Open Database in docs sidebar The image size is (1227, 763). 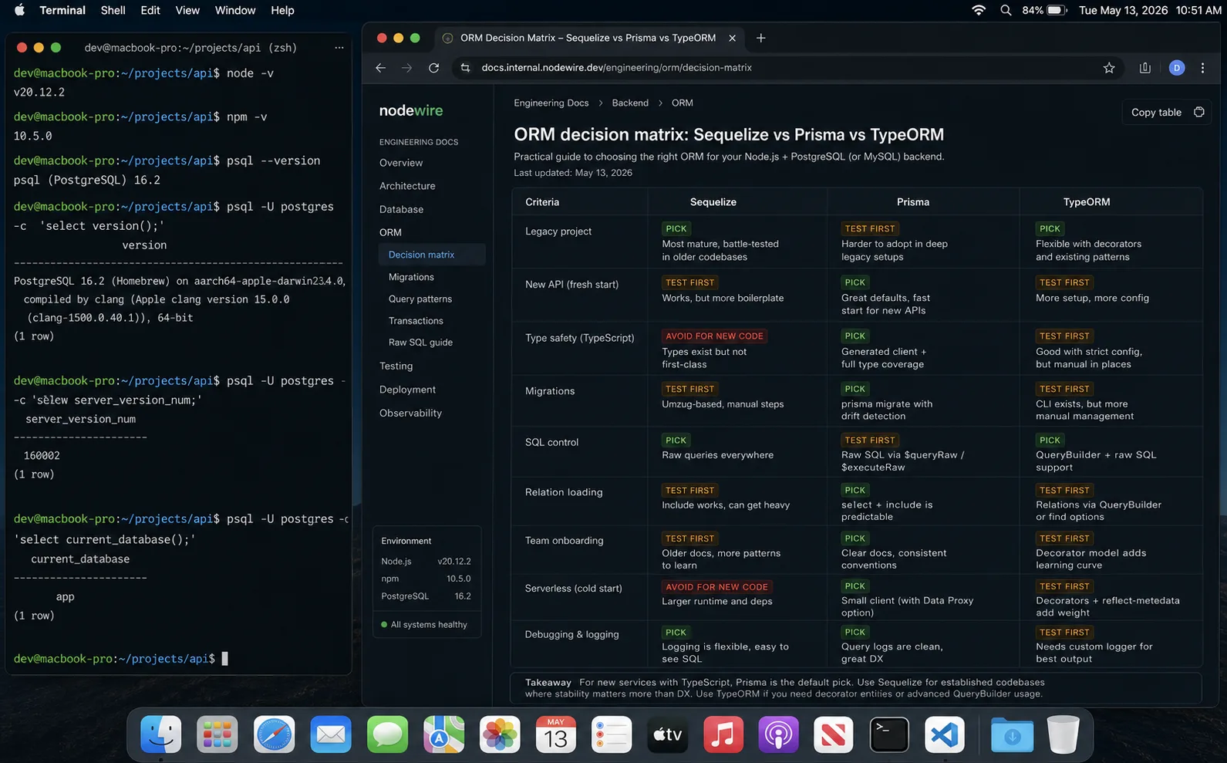click(x=401, y=209)
